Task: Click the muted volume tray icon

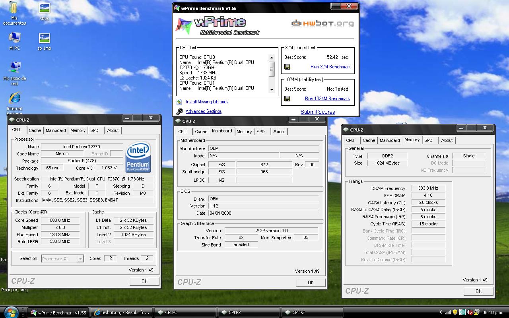Action: point(470,312)
